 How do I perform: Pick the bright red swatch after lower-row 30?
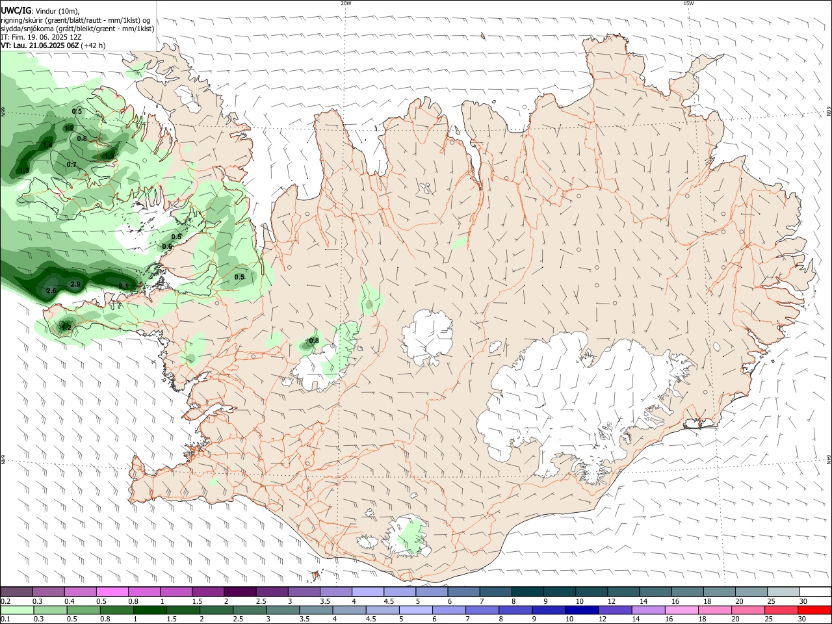pos(814,610)
